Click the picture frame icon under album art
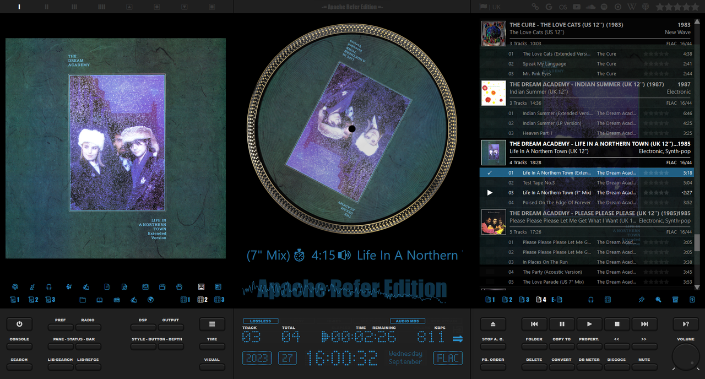 coord(201,286)
